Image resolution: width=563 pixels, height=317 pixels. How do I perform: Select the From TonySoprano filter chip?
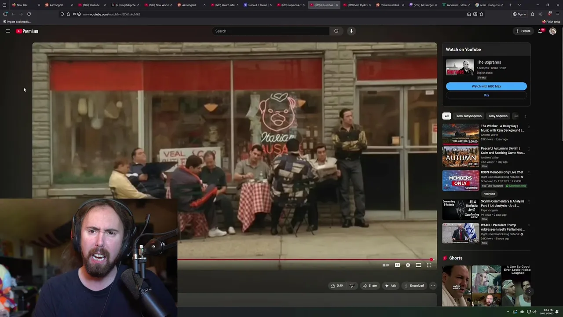pyautogui.click(x=468, y=116)
